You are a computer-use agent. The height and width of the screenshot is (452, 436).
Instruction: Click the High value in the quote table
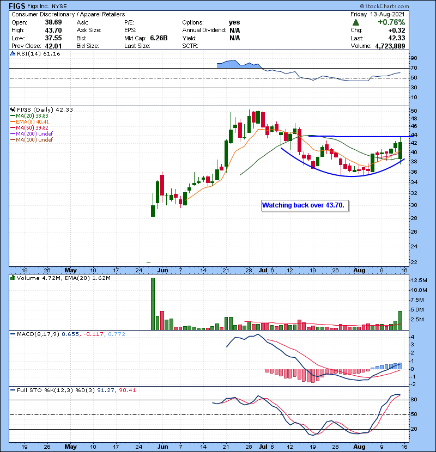coord(53,30)
